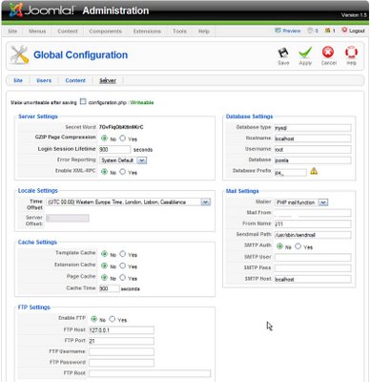Click the Database Prefix warning triangle icon
370x382 pixels.
coord(314,171)
